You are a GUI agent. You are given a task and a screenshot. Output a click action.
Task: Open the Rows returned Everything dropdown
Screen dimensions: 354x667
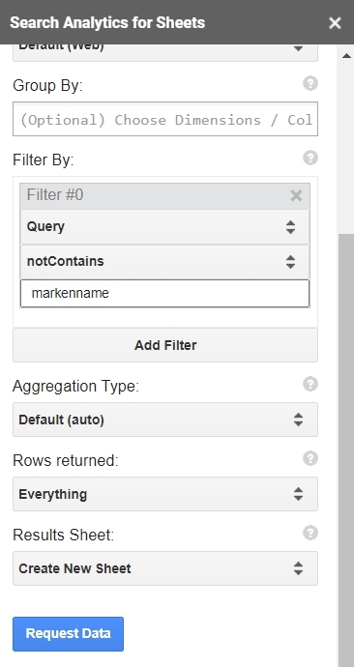coord(165,494)
